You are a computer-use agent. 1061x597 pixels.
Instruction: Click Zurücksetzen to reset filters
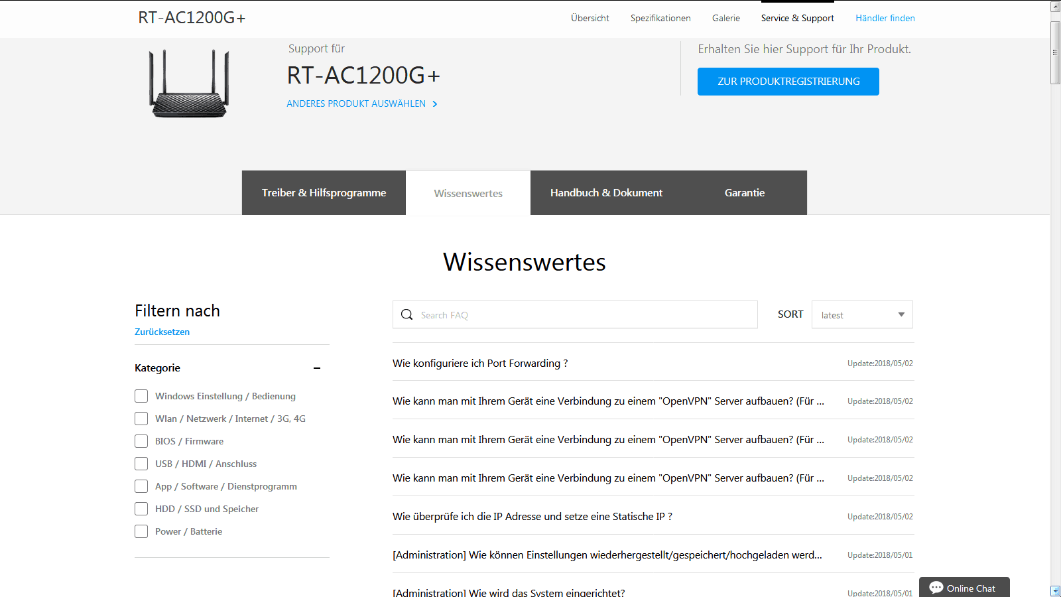point(162,332)
